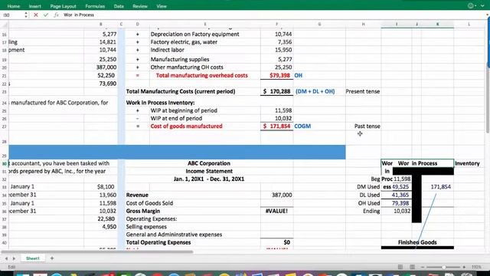The height and width of the screenshot is (276, 490).
Task: Go to the next sheet with the right arrow
Action: (x=14, y=258)
